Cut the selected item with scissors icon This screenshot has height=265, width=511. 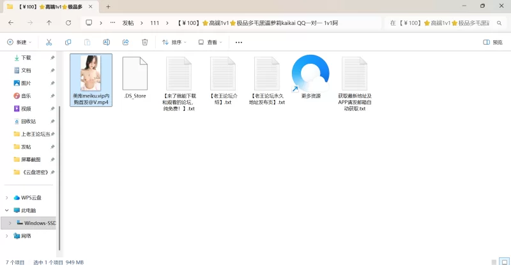pos(49,42)
